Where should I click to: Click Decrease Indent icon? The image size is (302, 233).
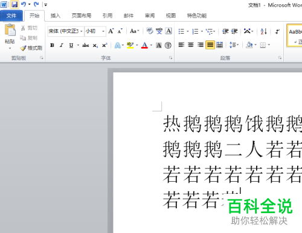[225, 31]
